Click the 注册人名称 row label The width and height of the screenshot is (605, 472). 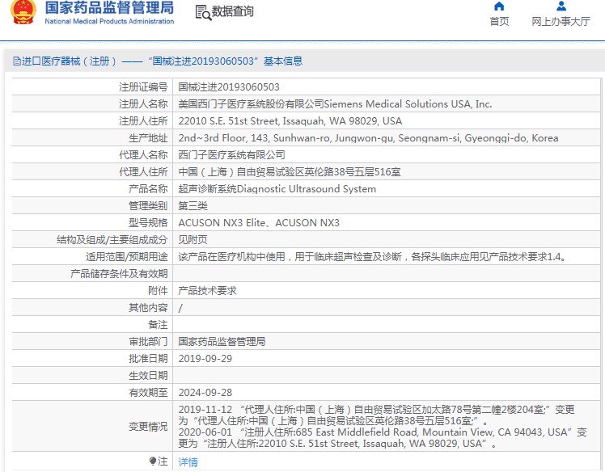143,103
